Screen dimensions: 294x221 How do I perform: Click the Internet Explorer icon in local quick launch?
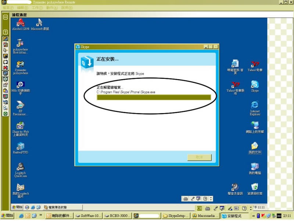pyautogui.click(x=21, y=216)
